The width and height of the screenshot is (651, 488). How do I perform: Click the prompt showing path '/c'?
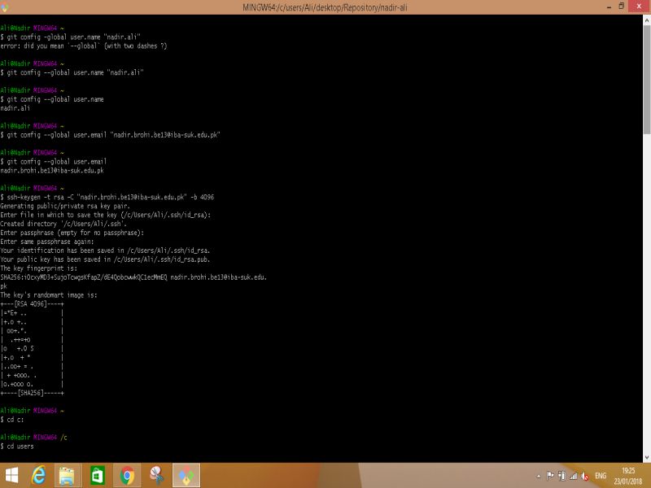[33, 437]
